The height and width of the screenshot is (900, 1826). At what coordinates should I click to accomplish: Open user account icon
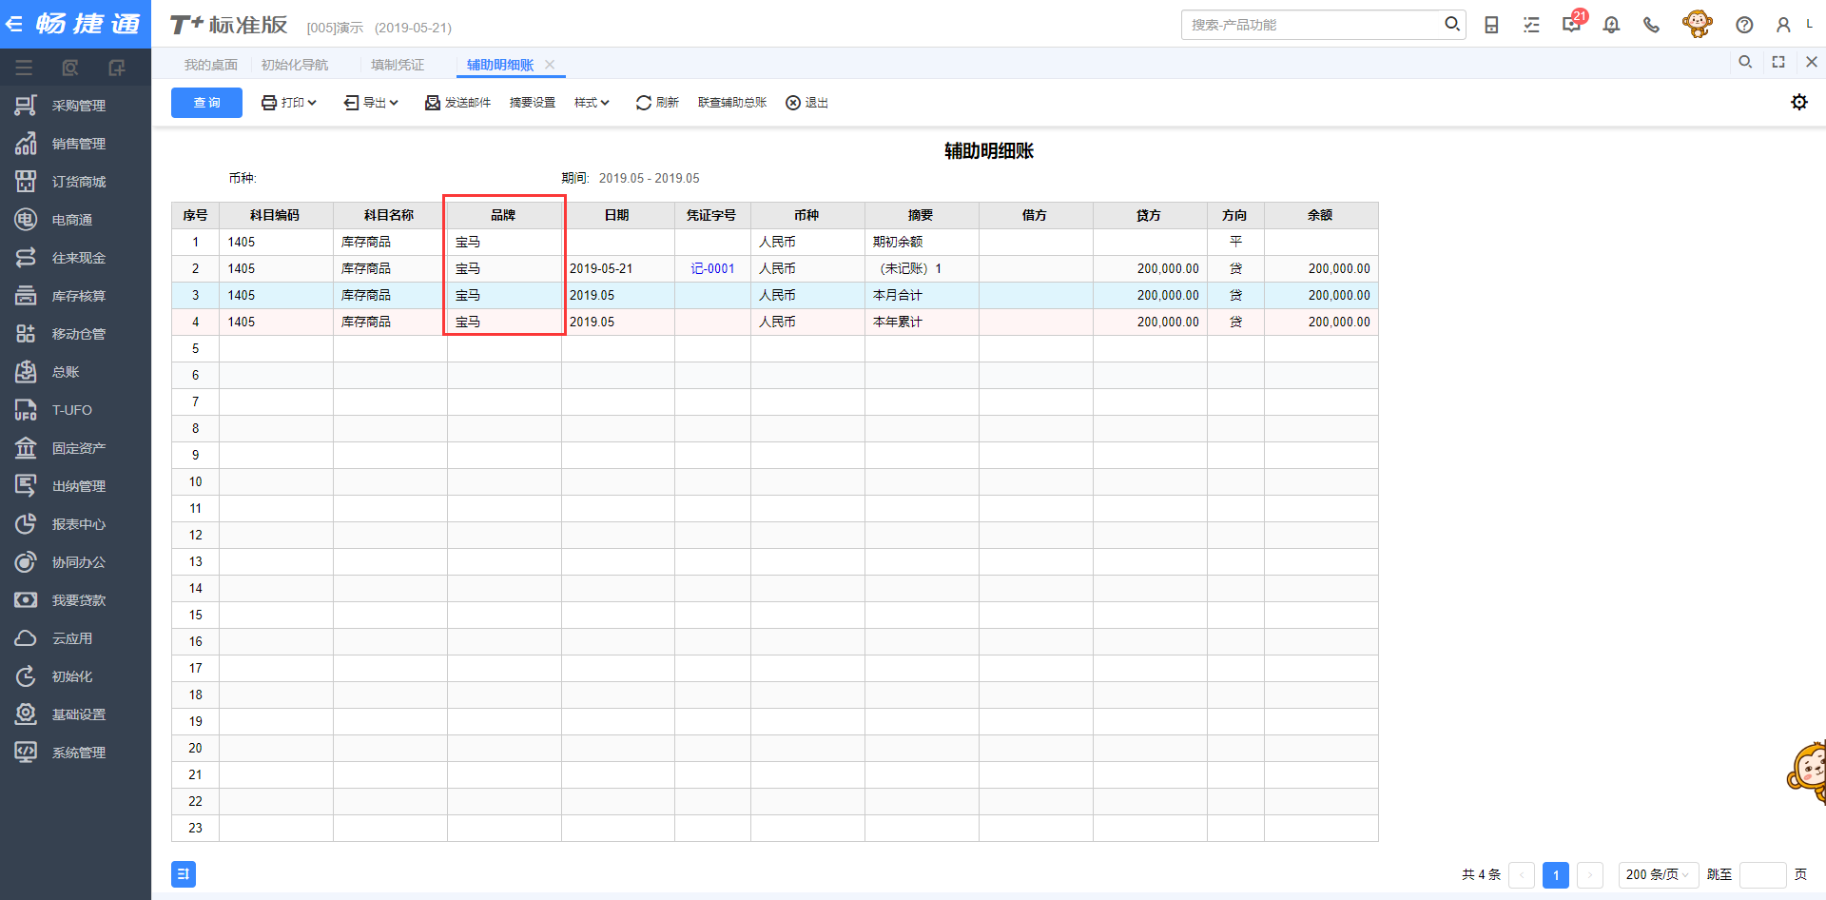(x=1783, y=25)
